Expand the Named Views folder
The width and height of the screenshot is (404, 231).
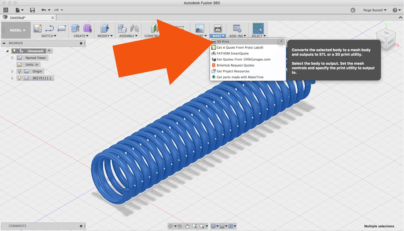point(12,58)
